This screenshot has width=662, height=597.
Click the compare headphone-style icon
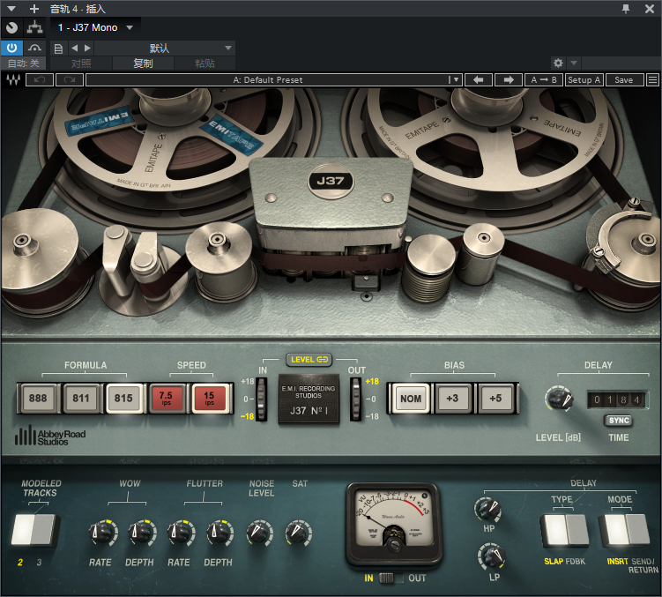point(34,48)
